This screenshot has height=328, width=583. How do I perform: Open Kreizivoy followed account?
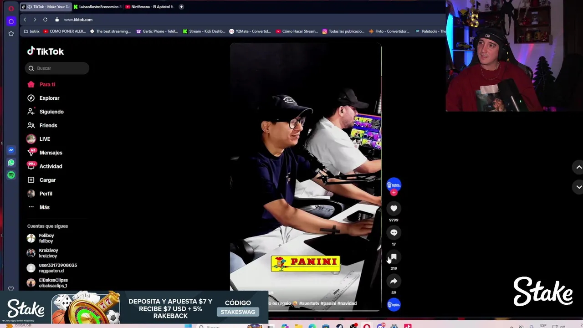pyautogui.click(x=42, y=253)
